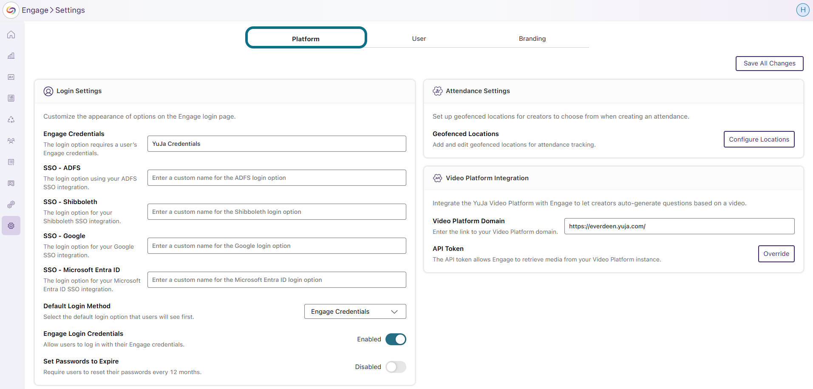
Task: Toggle Engage Login Credentials switch
Action: click(x=396, y=339)
